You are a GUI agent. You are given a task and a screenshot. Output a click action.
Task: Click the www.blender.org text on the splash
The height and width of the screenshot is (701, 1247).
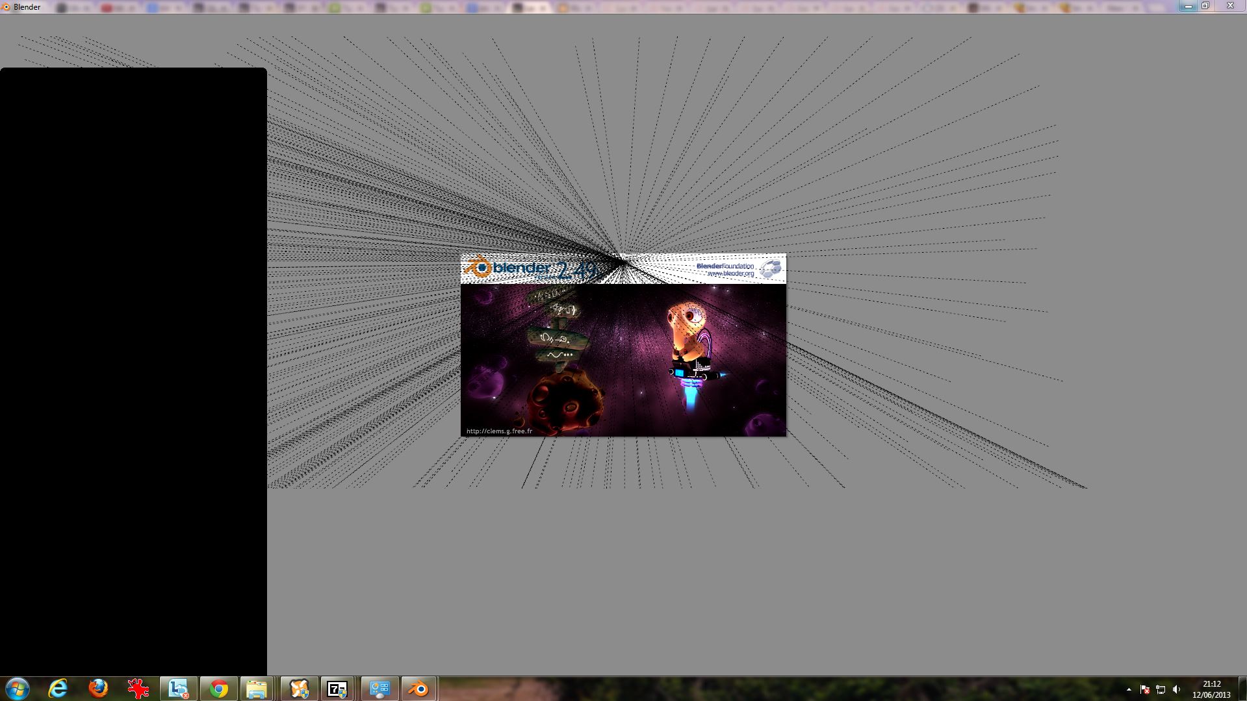730,274
